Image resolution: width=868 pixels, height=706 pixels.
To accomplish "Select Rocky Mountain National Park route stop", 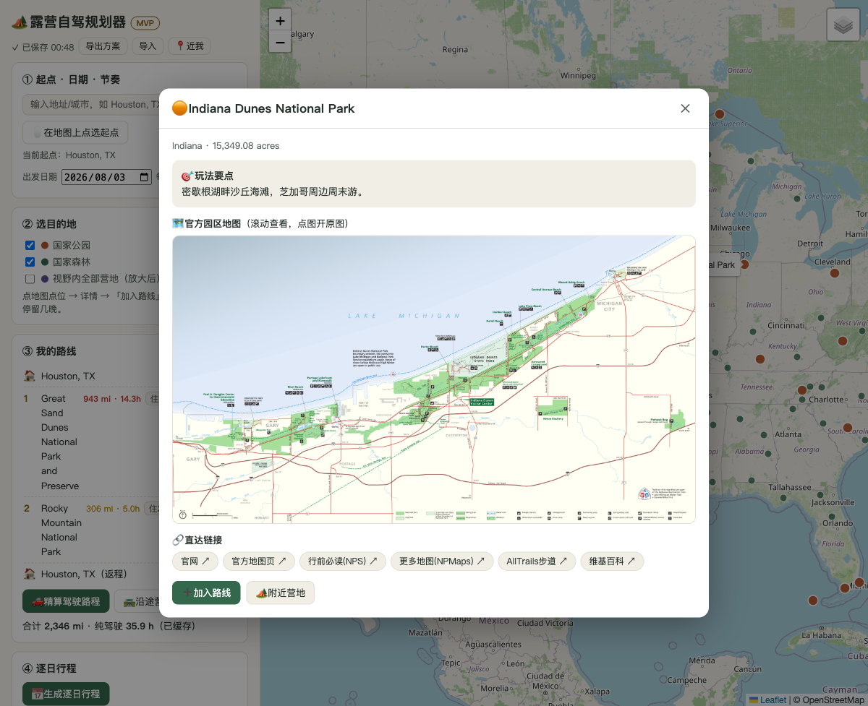I will point(61,530).
